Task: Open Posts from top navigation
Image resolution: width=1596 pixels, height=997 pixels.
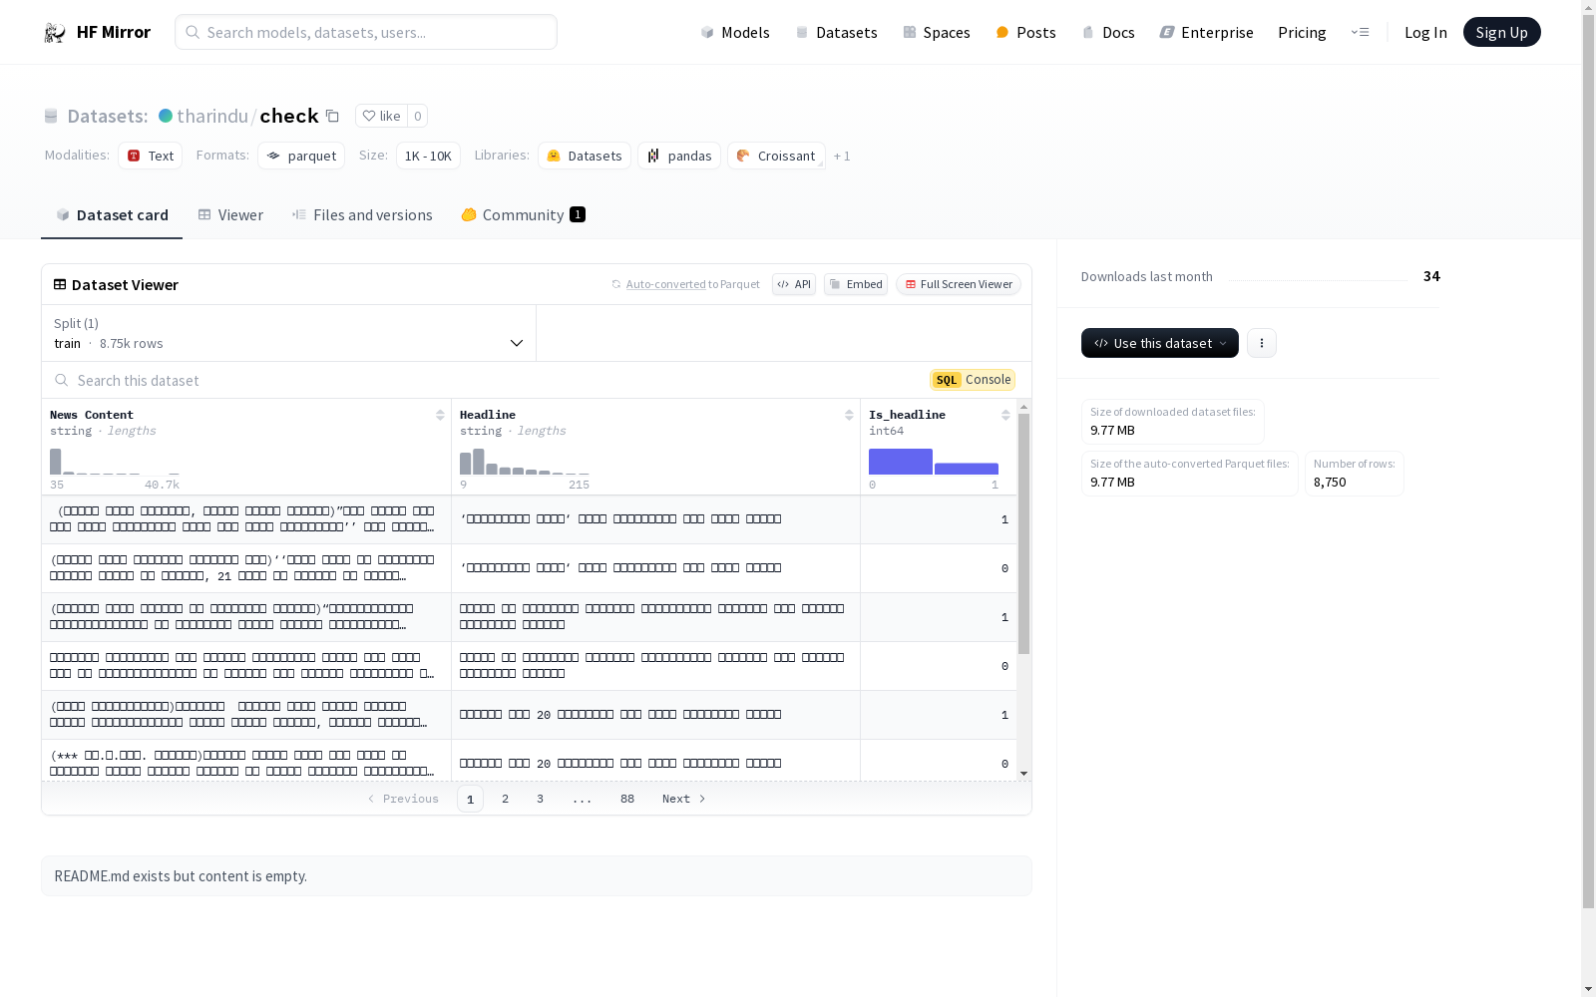Action: coord(1025,32)
